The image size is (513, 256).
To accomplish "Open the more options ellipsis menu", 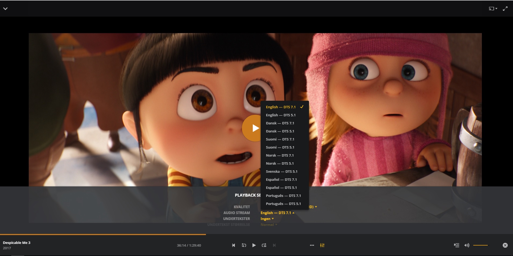I will (312, 245).
